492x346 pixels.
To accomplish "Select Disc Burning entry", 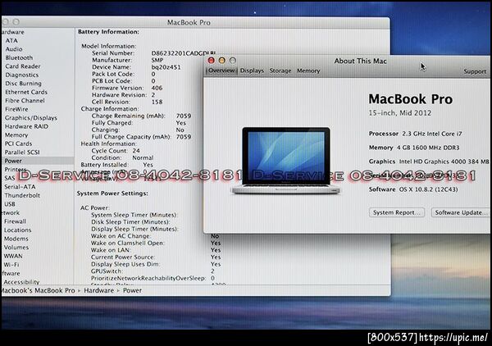I will [x=23, y=84].
